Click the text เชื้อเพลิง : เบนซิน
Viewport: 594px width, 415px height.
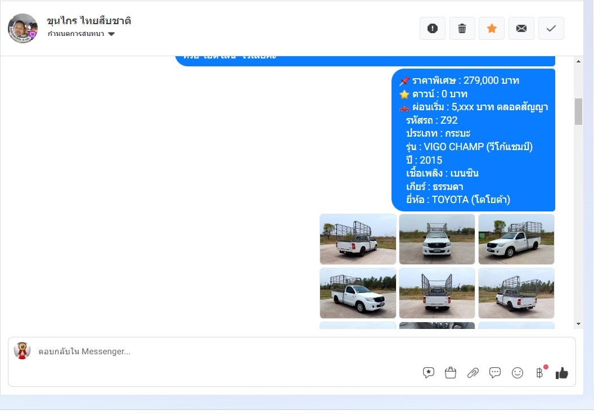coord(443,173)
